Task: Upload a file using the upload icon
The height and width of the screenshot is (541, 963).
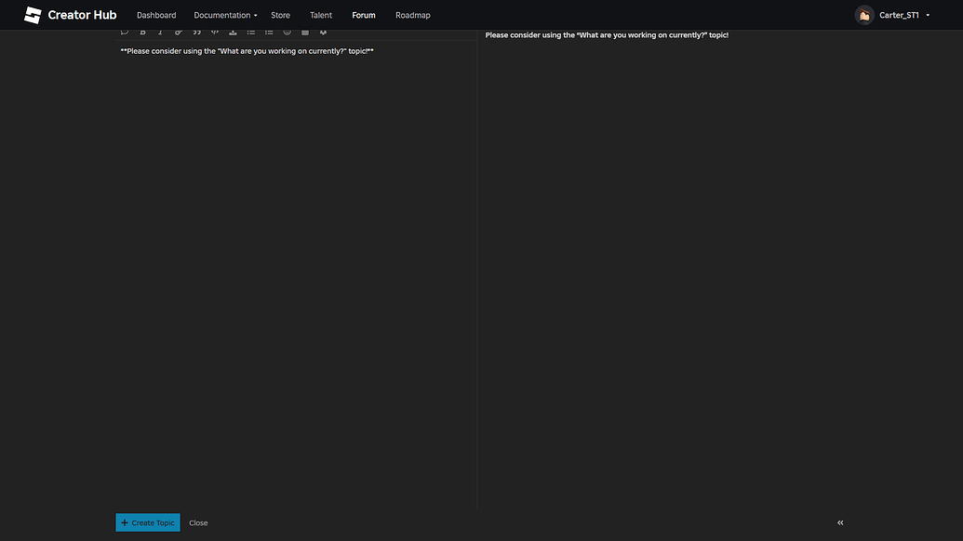Action: 231,31
